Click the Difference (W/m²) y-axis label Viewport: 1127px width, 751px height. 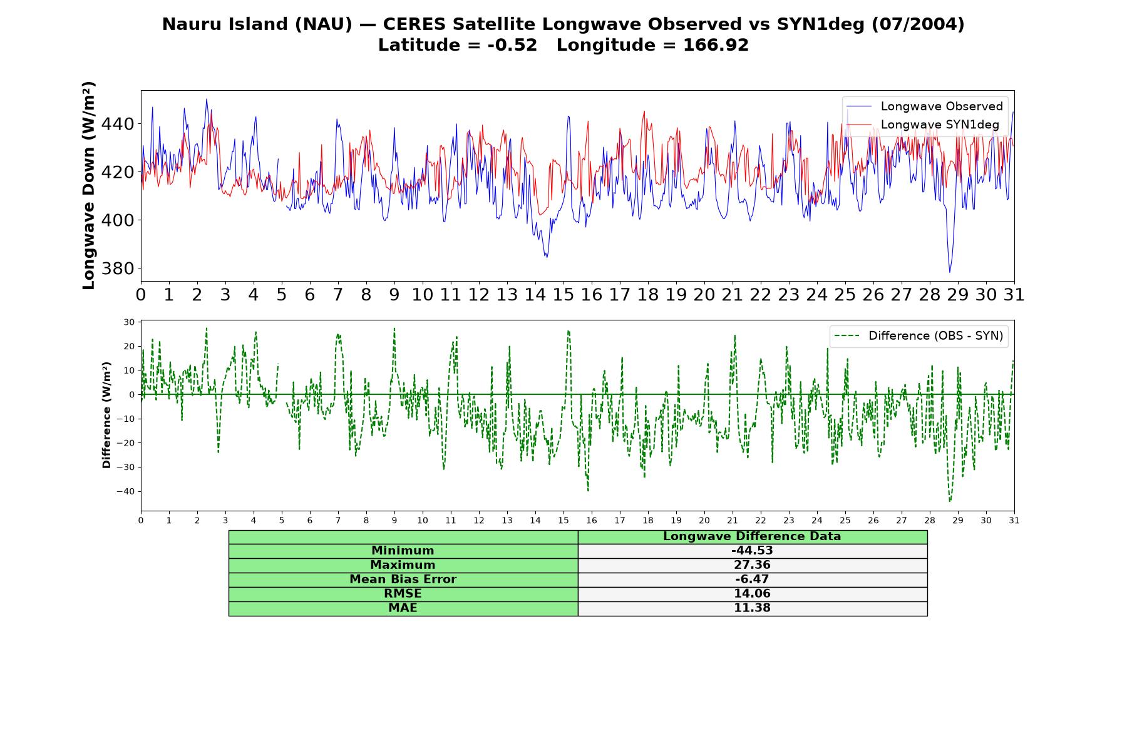coord(106,415)
